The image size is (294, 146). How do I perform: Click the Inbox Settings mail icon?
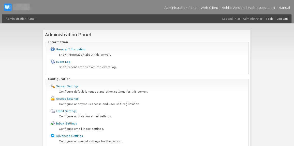click(53, 123)
